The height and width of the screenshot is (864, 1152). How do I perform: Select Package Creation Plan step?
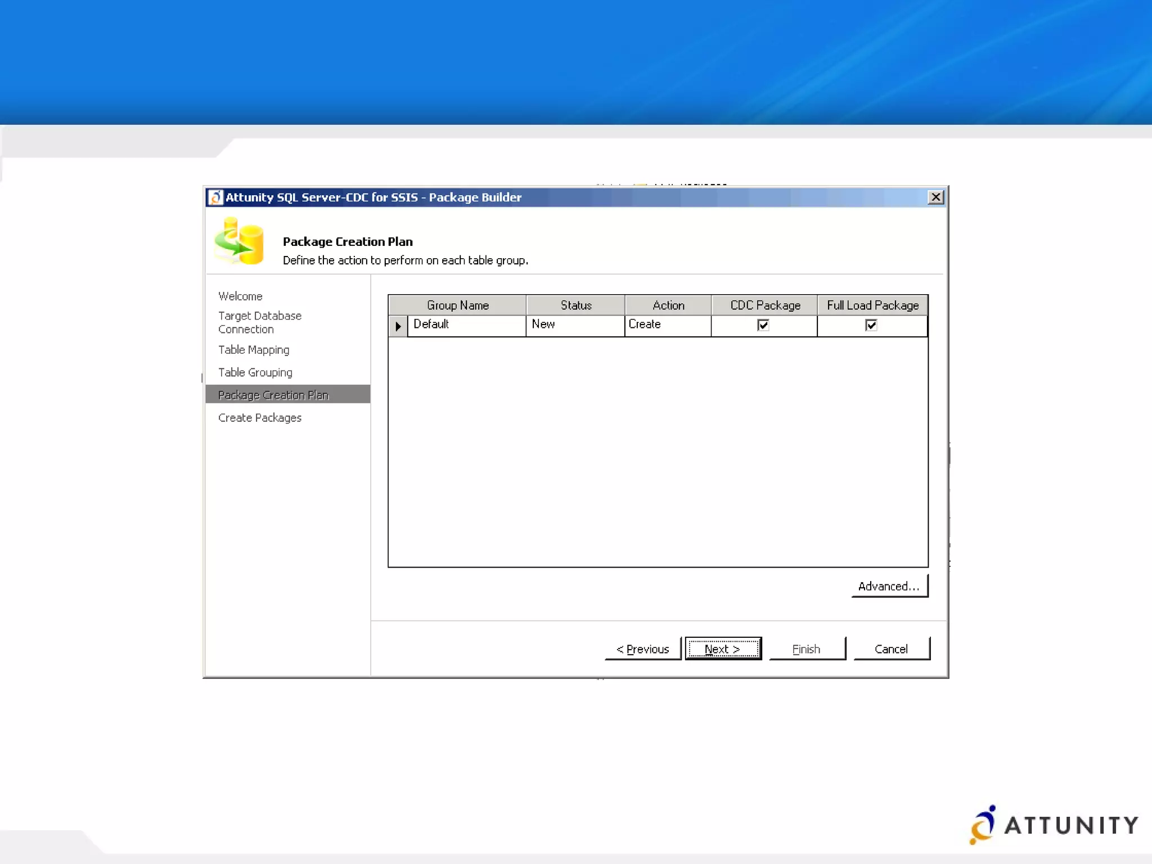point(288,394)
